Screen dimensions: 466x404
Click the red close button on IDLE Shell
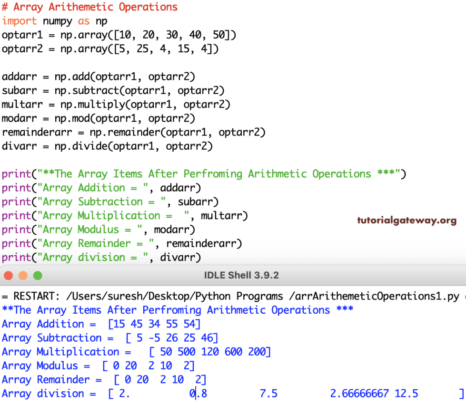8,275
